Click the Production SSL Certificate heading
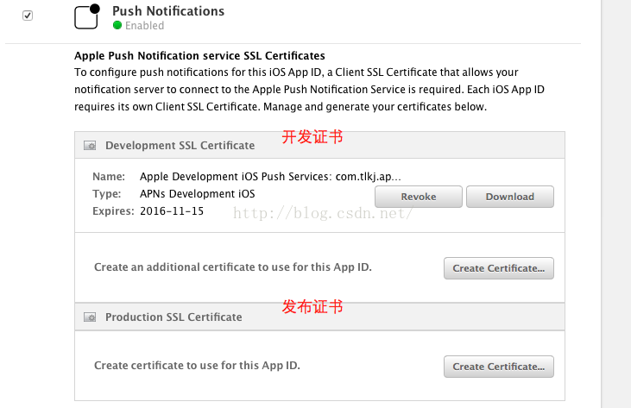 click(174, 317)
